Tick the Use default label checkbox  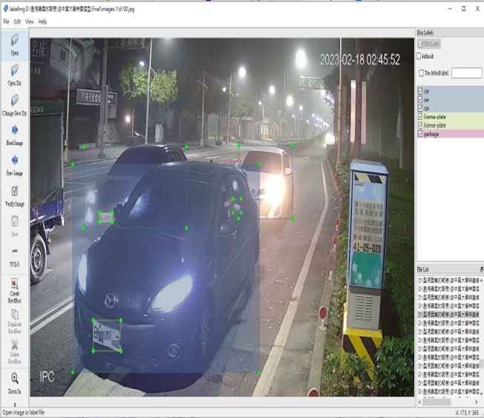pyautogui.click(x=420, y=73)
